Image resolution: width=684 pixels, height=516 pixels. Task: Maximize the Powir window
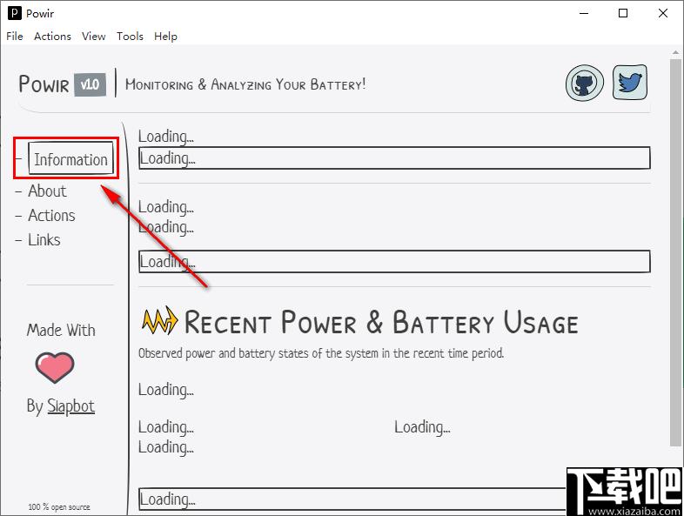[x=623, y=14]
